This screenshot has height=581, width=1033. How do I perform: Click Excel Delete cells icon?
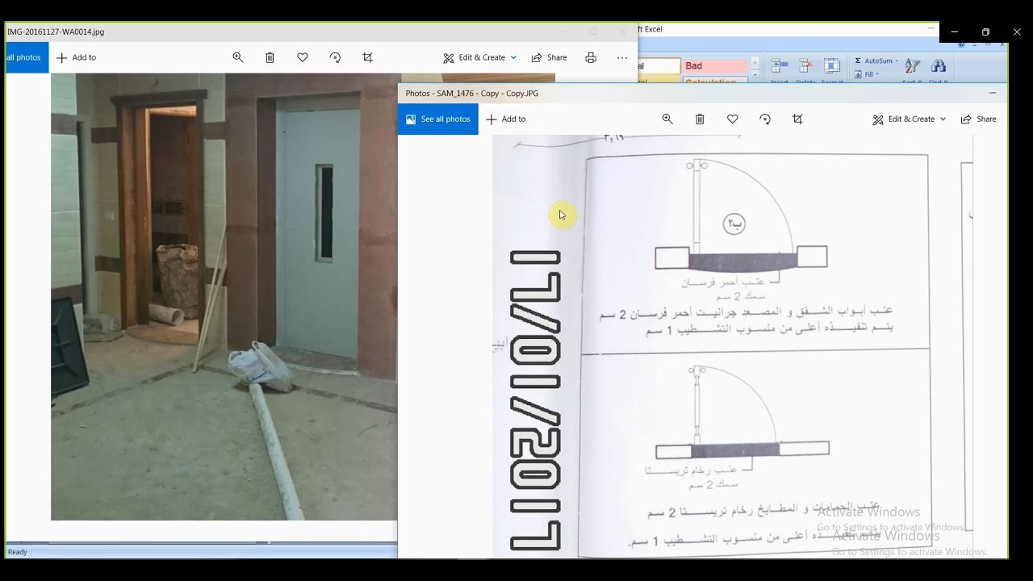pos(806,66)
